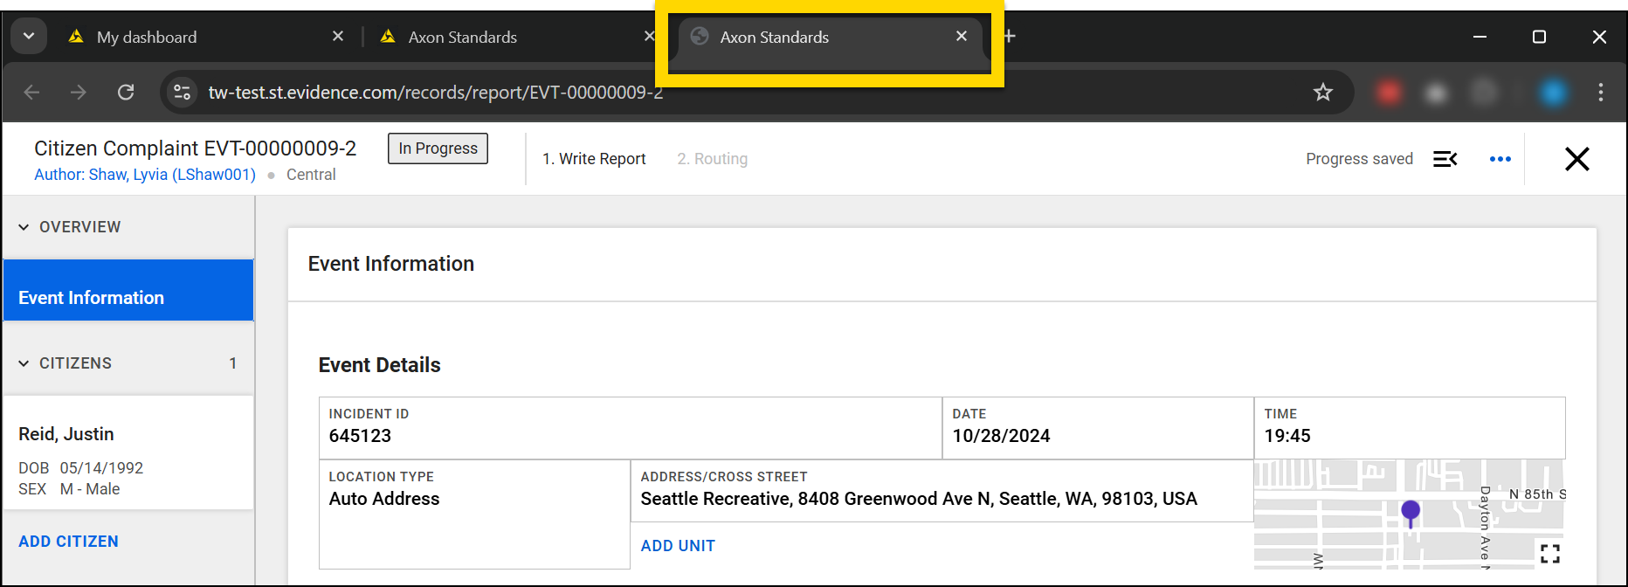Open the tab search dropdown arrow

29,37
